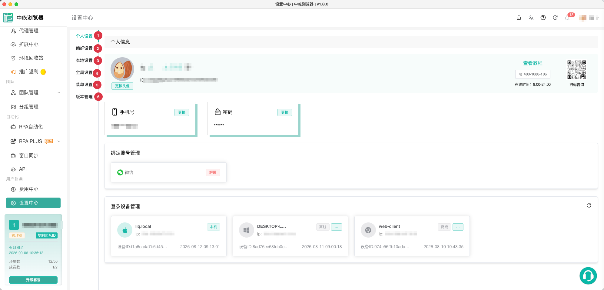The width and height of the screenshot is (604, 290).
Task: Switch to the 偏好设置 tab
Action: point(84,48)
